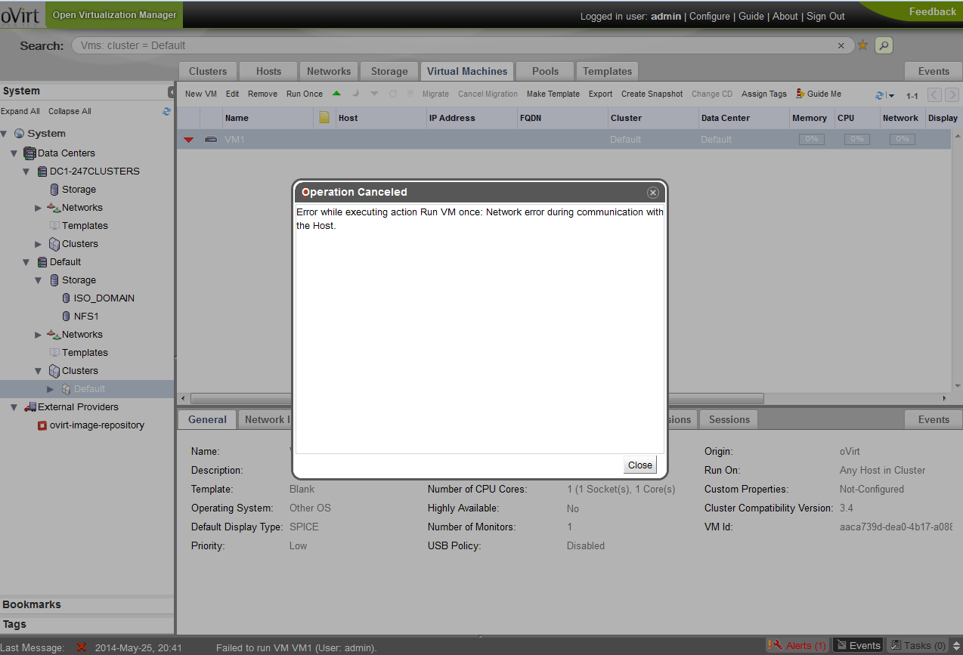Click the bookmark star icon beside search
This screenshot has width=963, height=655.
(x=862, y=45)
